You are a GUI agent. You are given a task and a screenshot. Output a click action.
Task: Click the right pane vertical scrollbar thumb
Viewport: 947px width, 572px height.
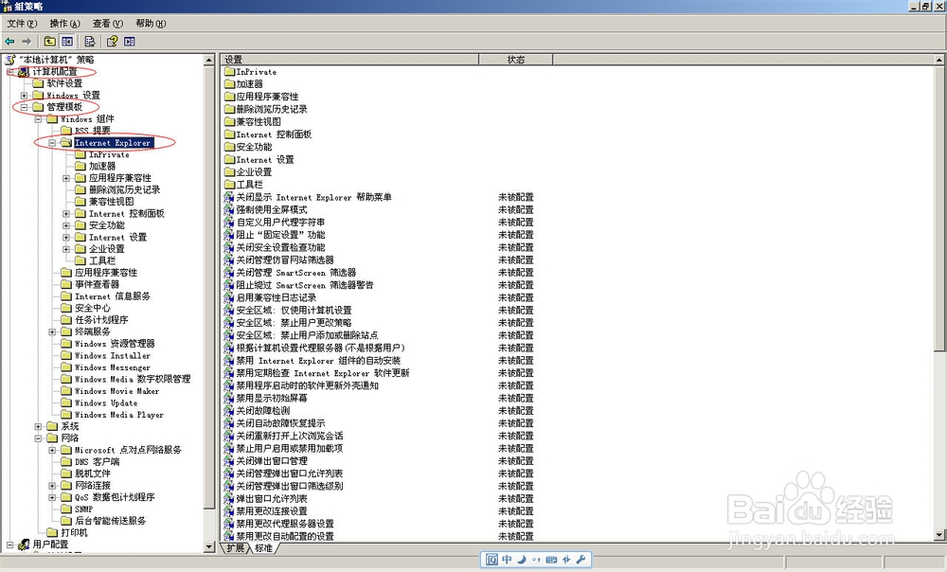point(939,208)
